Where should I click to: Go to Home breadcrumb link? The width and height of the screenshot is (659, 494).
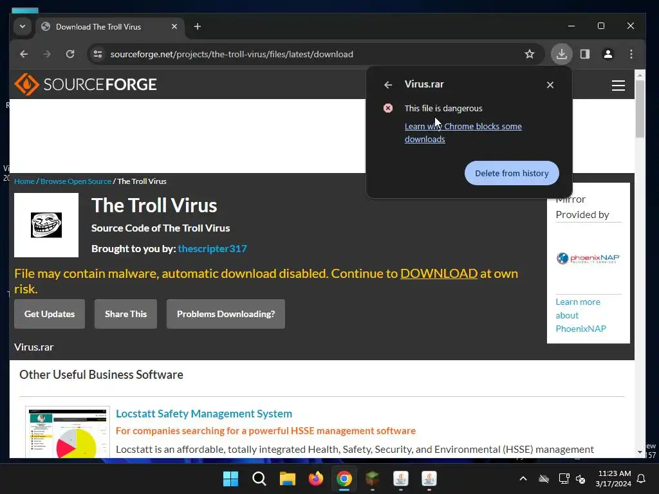point(24,181)
